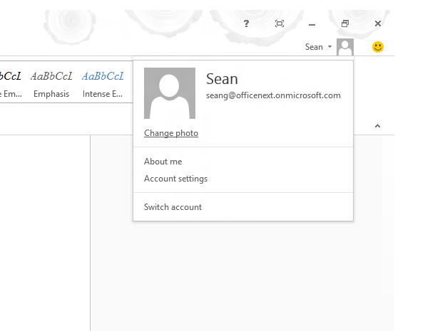Click the full screen mode icon
440x331 pixels.
pyautogui.click(x=280, y=23)
